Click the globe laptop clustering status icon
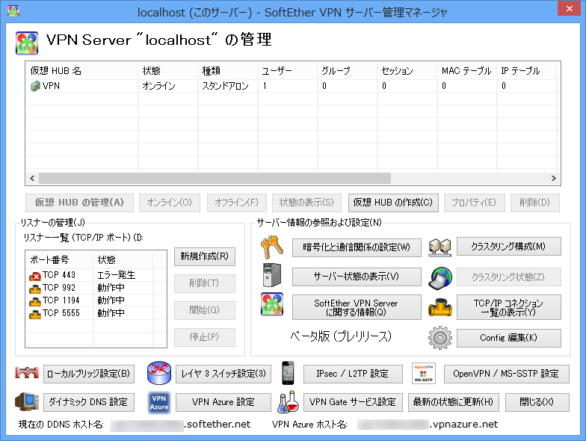 click(x=439, y=278)
